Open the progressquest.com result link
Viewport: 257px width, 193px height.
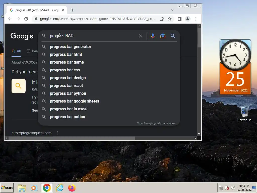[31, 133]
